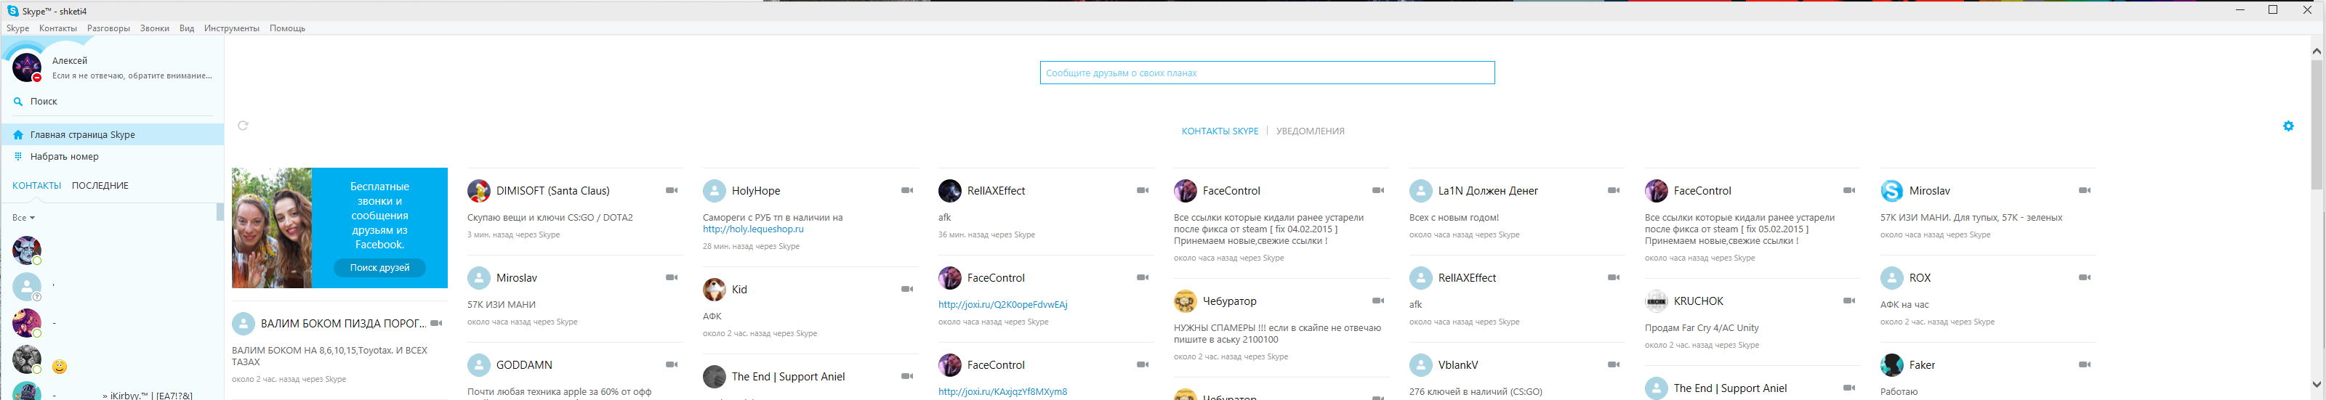Image resolution: width=2326 pixels, height=400 pixels.
Task: Click status 'Всех с новым годом!'
Action: point(1454,217)
